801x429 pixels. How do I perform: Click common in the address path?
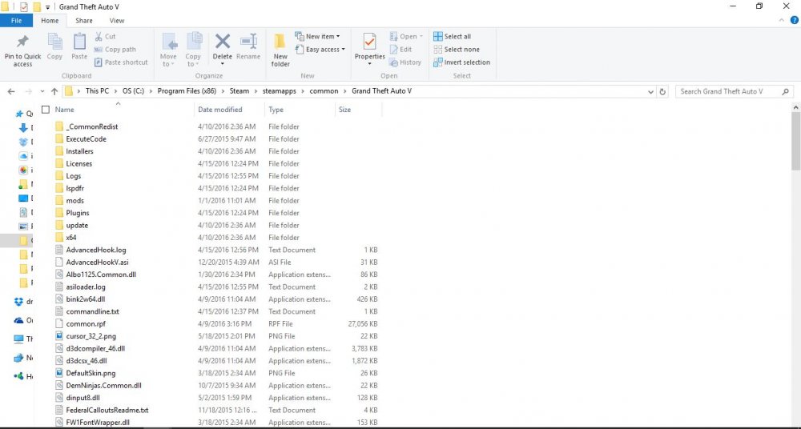pos(324,91)
